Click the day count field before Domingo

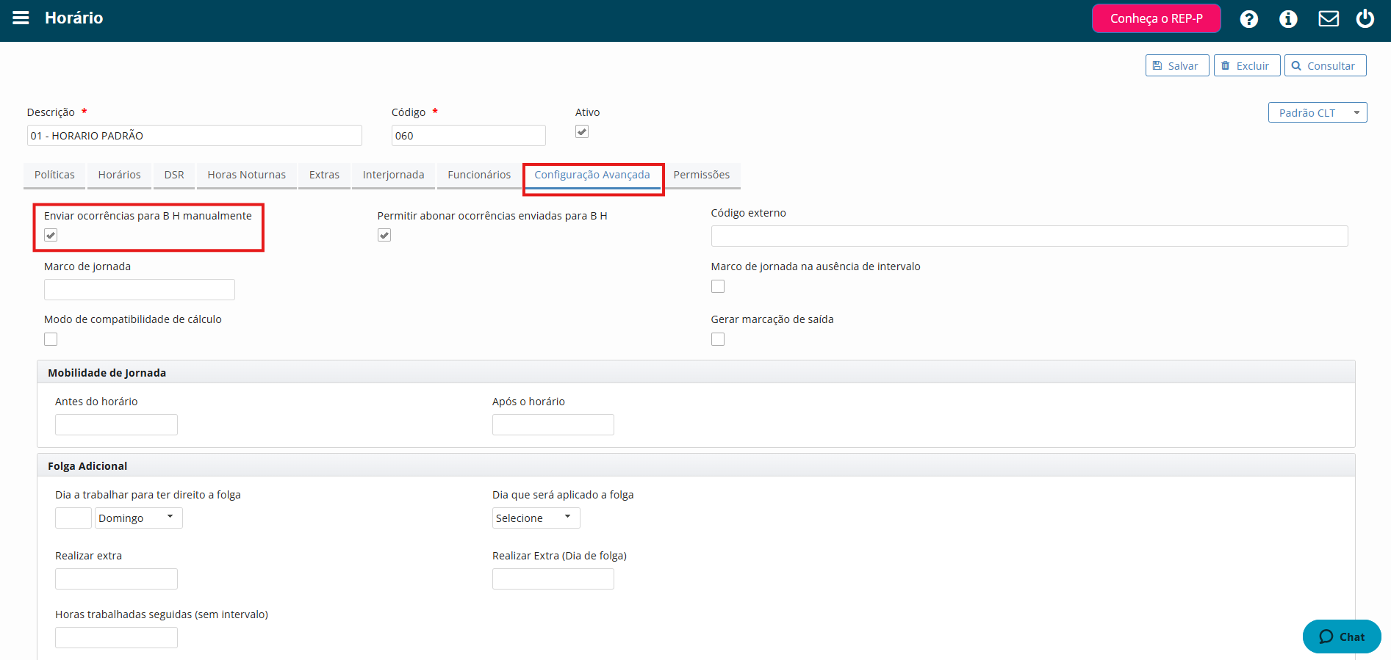coord(73,518)
